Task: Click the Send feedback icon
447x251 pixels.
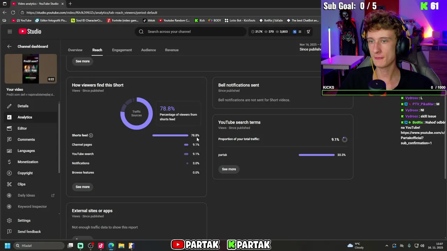Action: pos(9,231)
